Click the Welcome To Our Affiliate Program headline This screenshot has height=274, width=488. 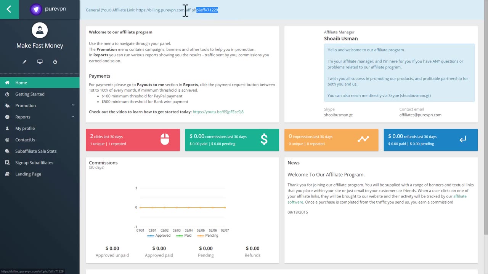326,175
